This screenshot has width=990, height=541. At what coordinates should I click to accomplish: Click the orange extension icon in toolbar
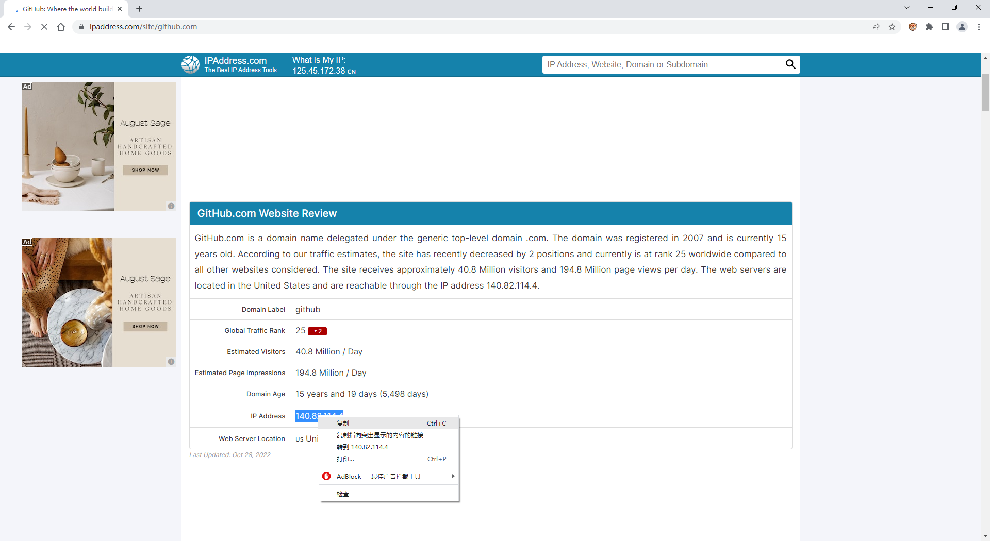pos(913,27)
